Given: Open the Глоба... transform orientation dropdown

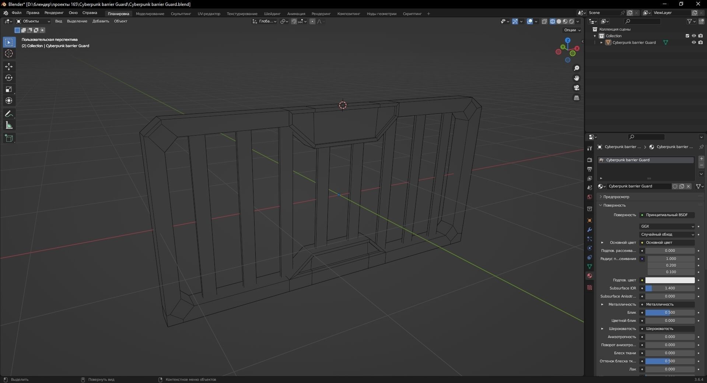Looking at the screenshot, I should coord(265,21).
